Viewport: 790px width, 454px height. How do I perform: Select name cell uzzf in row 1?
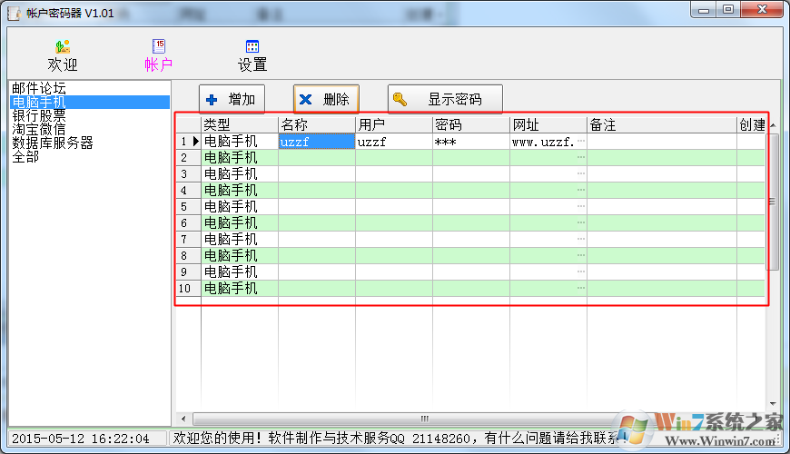[x=317, y=141]
